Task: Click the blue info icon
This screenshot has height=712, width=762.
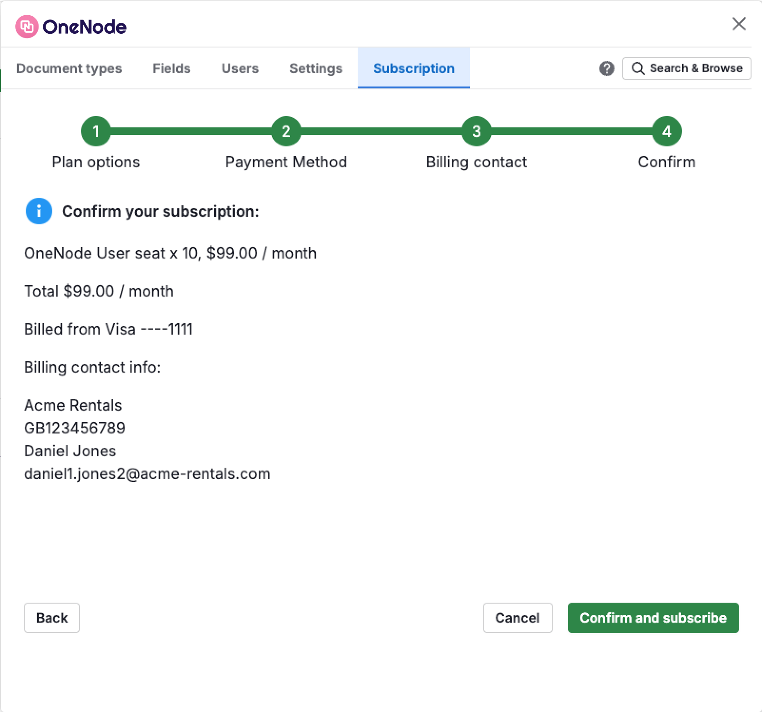Action: click(39, 211)
